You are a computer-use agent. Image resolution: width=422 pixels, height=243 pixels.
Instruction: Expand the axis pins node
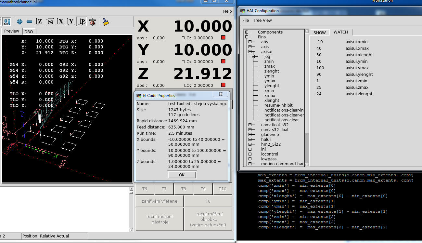(x=250, y=47)
